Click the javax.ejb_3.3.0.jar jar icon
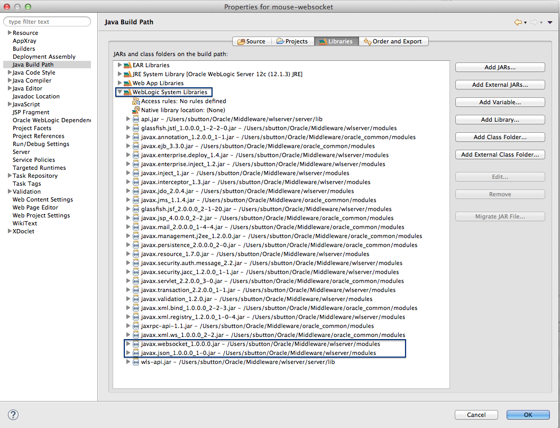 click(x=136, y=146)
